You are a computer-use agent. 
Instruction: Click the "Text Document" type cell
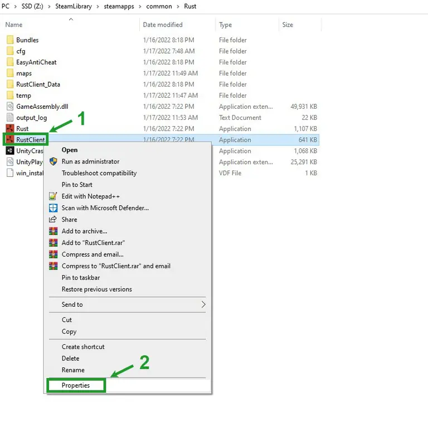(240, 118)
